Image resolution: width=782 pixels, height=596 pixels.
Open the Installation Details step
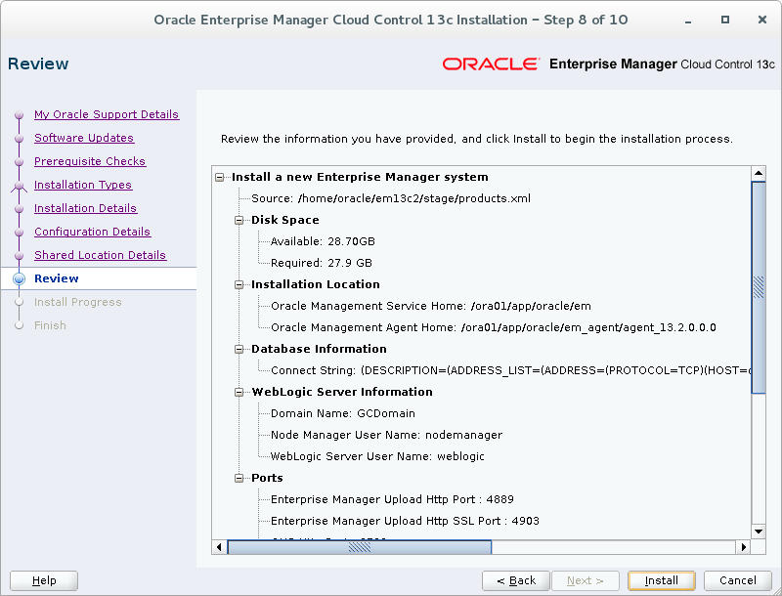(85, 208)
